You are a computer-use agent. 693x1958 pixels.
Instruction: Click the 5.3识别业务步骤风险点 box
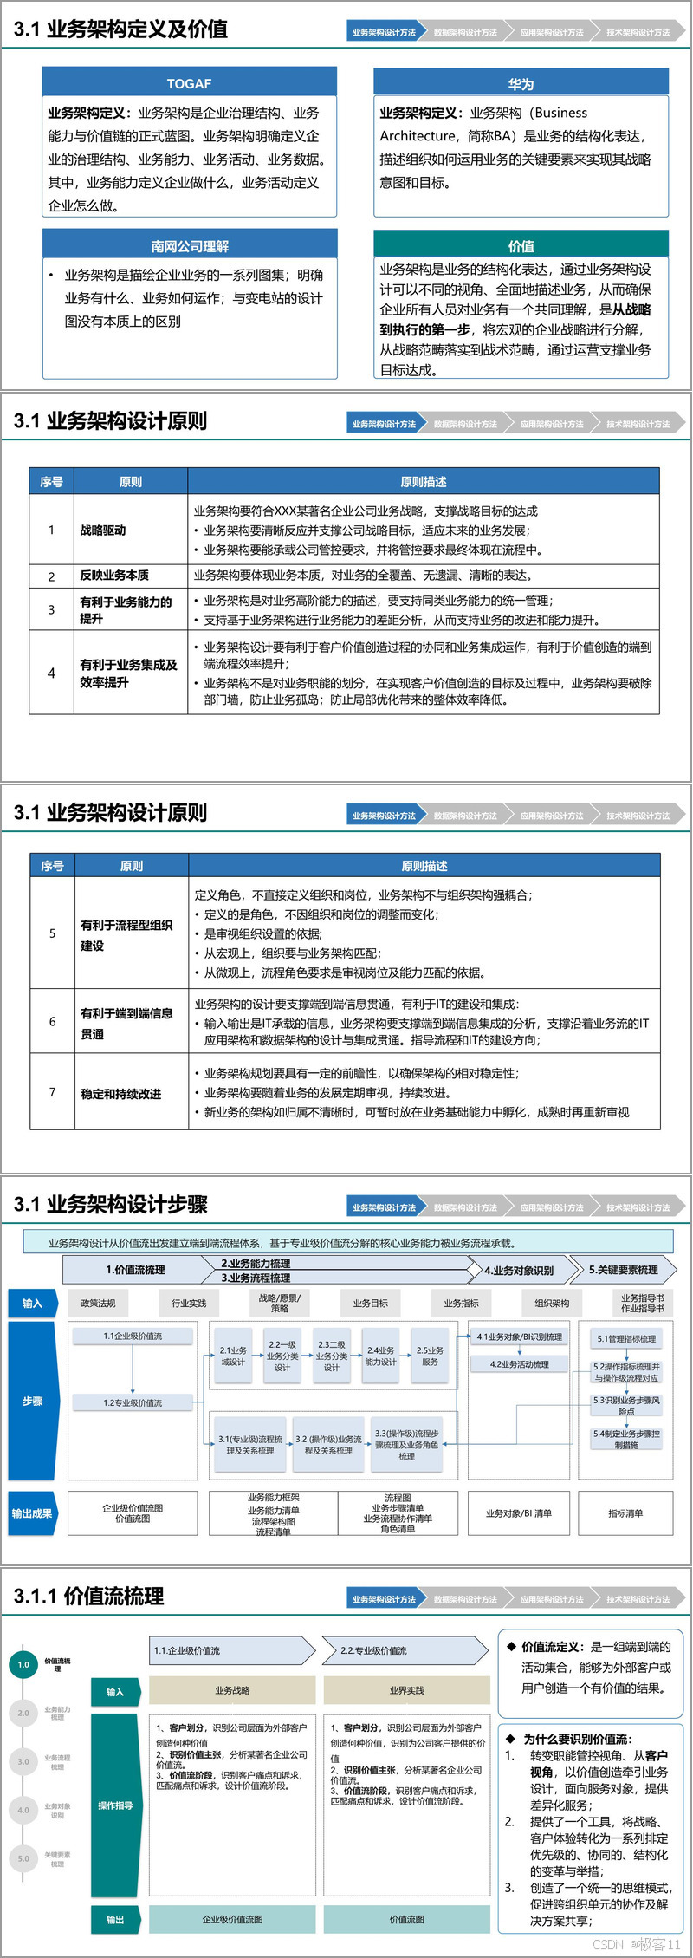[626, 1405]
